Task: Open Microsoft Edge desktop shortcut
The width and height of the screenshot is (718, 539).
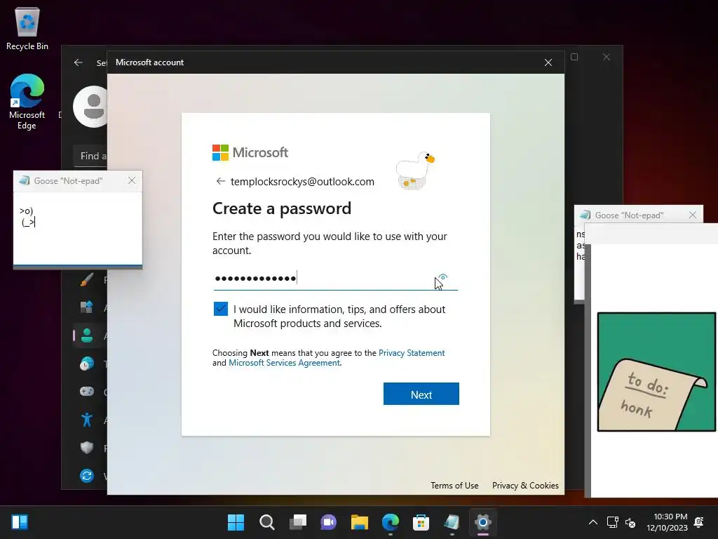Action: [x=27, y=102]
